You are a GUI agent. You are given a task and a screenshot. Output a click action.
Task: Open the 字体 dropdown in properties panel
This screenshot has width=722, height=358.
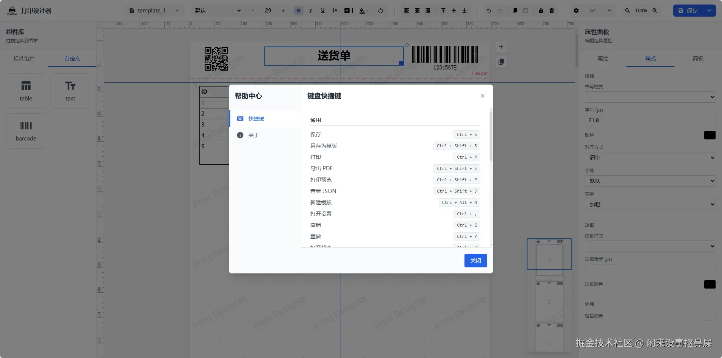pos(650,181)
